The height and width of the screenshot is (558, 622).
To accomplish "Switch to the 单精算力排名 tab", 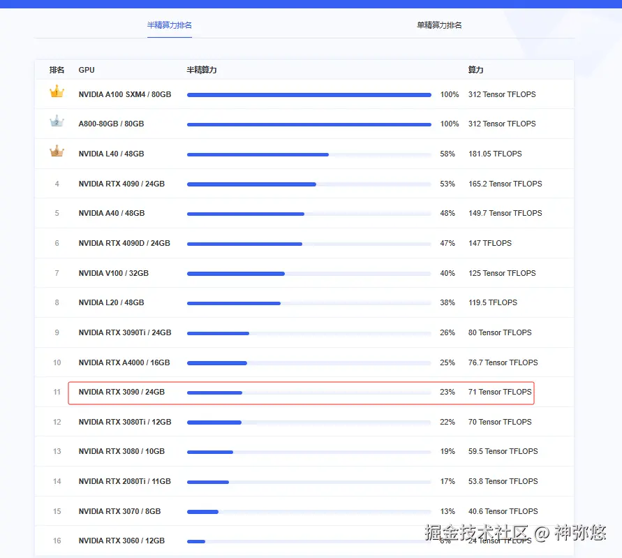I will pyautogui.click(x=439, y=25).
